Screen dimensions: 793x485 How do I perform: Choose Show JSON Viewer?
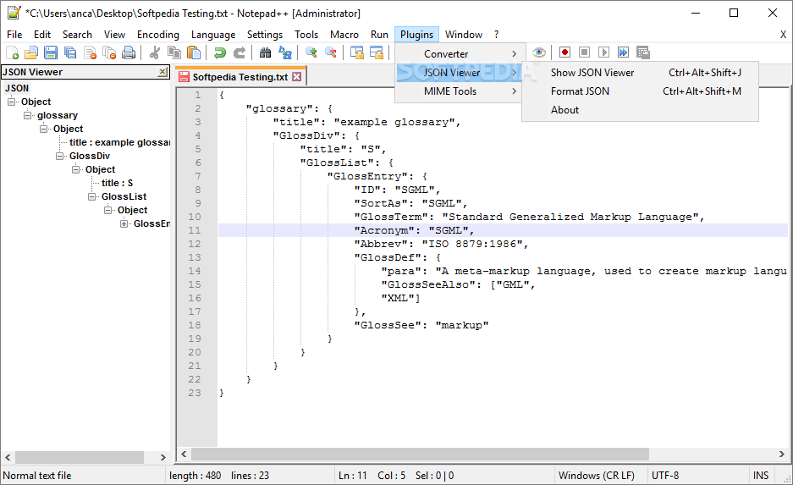pos(640,72)
